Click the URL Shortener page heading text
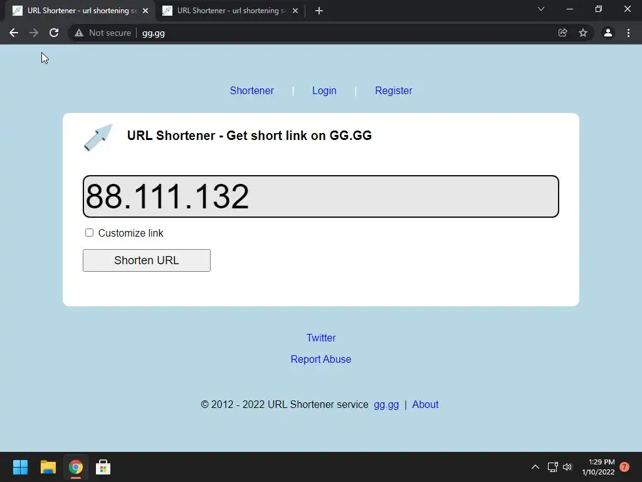 pyautogui.click(x=250, y=136)
